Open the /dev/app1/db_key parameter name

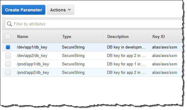[32, 47]
